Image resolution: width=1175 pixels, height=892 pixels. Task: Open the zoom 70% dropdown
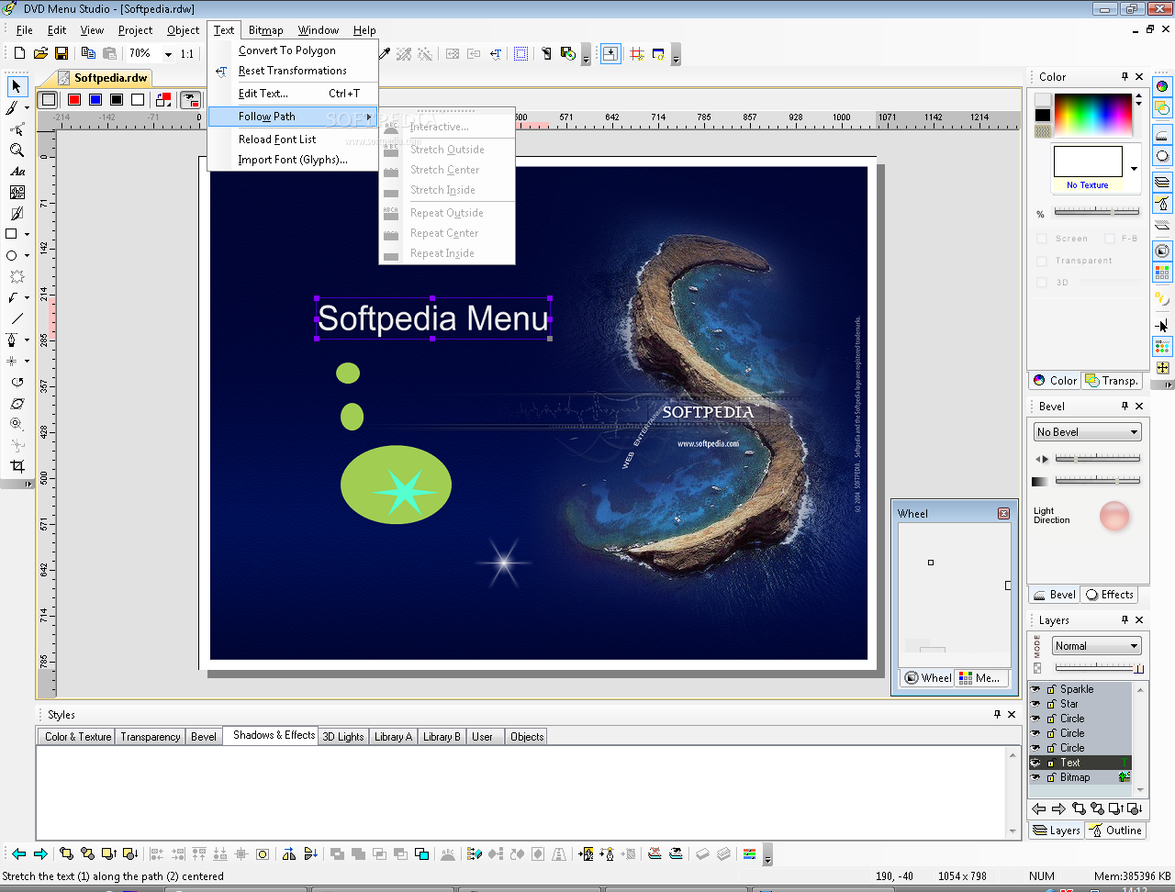pyautogui.click(x=168, y=54)
